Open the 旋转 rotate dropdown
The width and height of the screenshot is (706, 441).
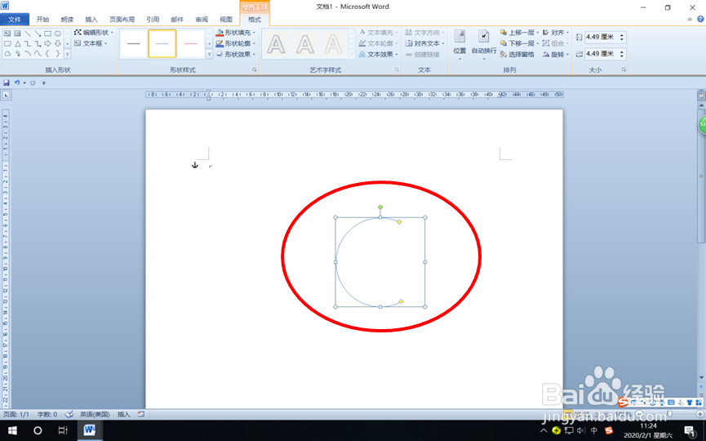point(555,55)
